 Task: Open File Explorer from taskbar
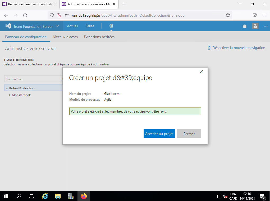tap(58, 196)
